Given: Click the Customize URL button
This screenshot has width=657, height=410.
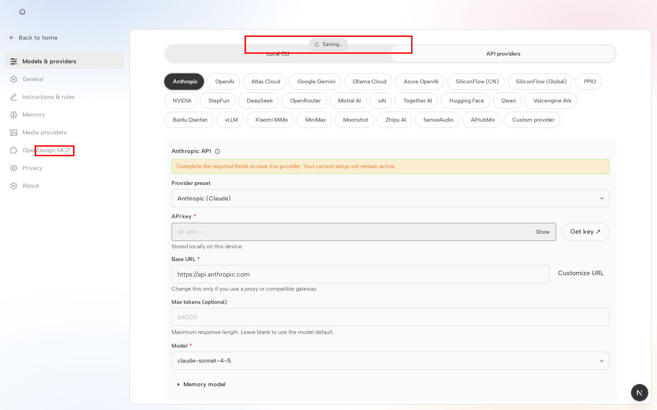Looking at the screenshot, I should click(581, 273).
